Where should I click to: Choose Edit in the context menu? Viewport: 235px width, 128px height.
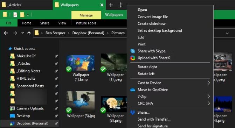tap(141, 37)
